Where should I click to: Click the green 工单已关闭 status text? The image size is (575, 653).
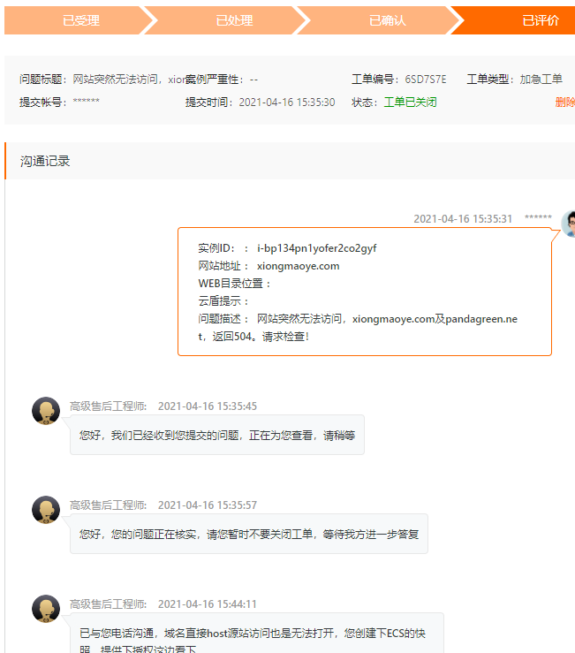[x=410, y=102]
